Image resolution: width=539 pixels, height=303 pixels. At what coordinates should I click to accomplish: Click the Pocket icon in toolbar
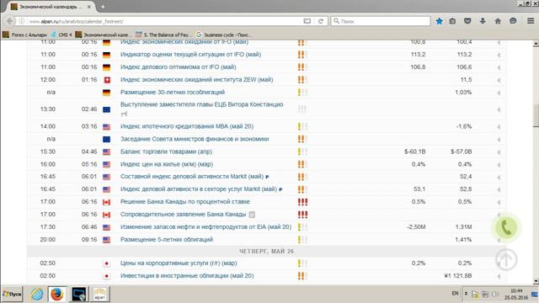[x=467, y=21]
